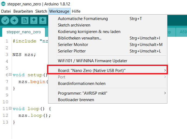Open Serieller Plotter

(x=108, y=51)
